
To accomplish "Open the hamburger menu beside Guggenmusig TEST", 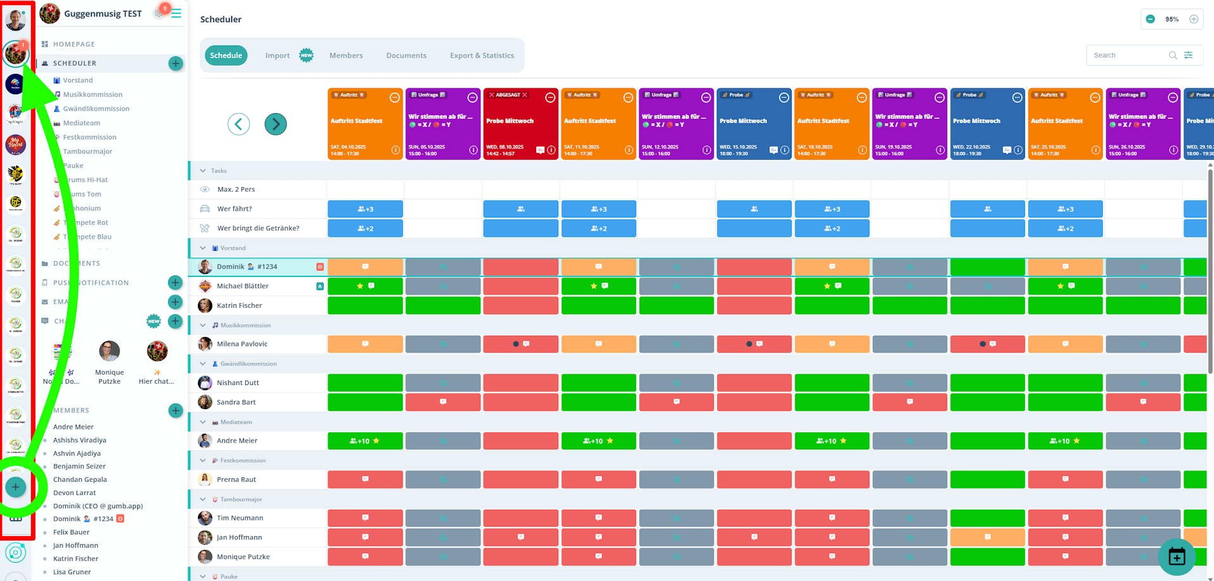I will [176, 13].
